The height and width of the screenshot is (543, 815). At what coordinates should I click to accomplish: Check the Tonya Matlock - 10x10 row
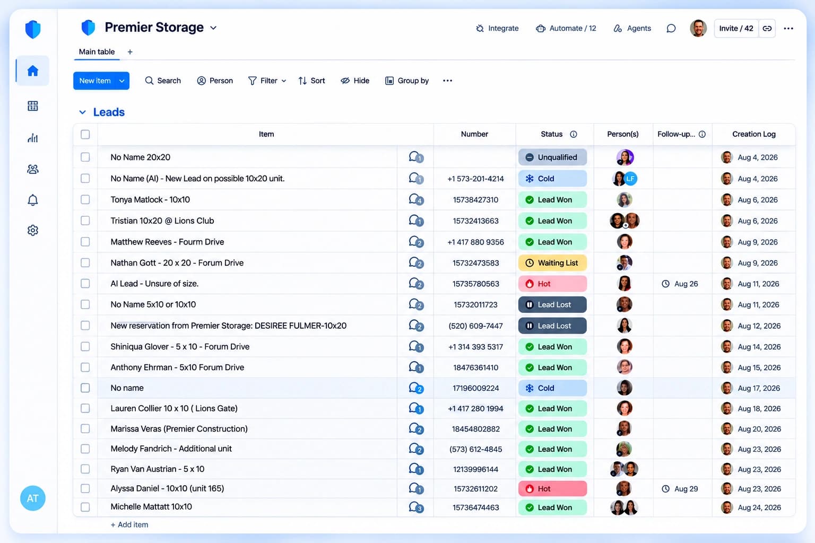coord(85,199)
